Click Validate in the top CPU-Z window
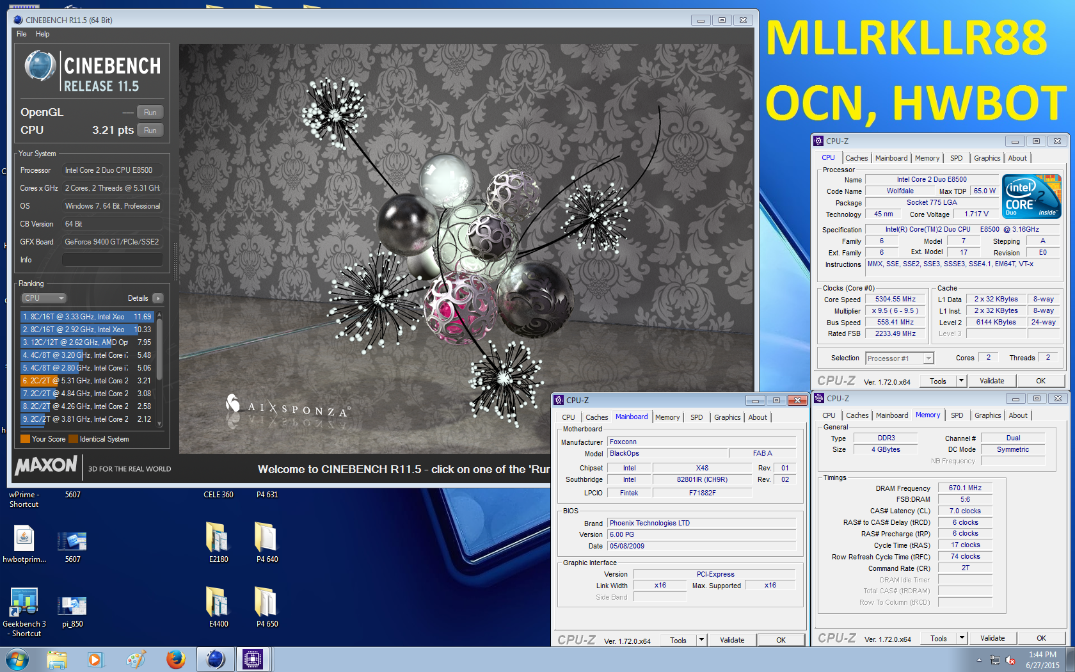 tap(992, 381)
